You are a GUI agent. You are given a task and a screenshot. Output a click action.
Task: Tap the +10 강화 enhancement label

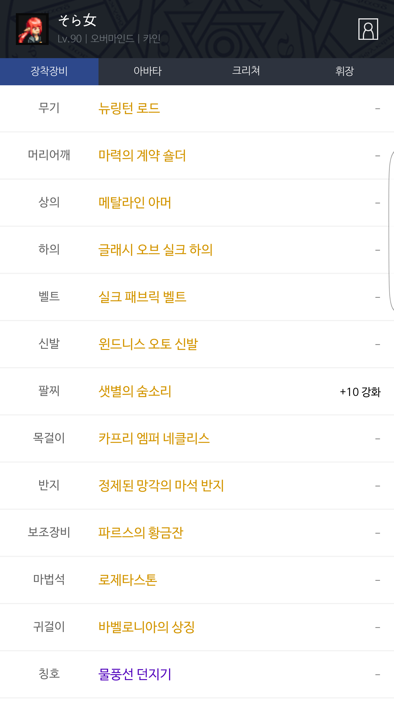360,392
